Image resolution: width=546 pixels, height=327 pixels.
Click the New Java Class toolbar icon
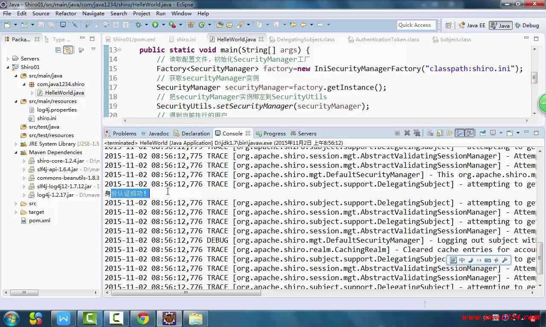[x=202, y=25]
